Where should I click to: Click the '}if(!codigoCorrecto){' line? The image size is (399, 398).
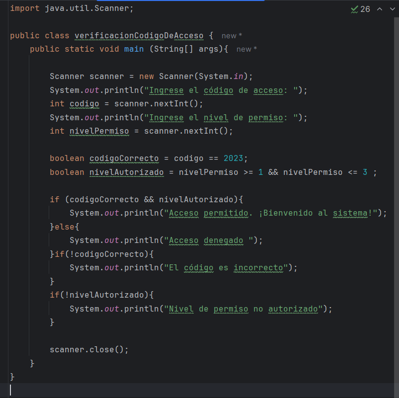pyautogui.click(x=101, y=254)
